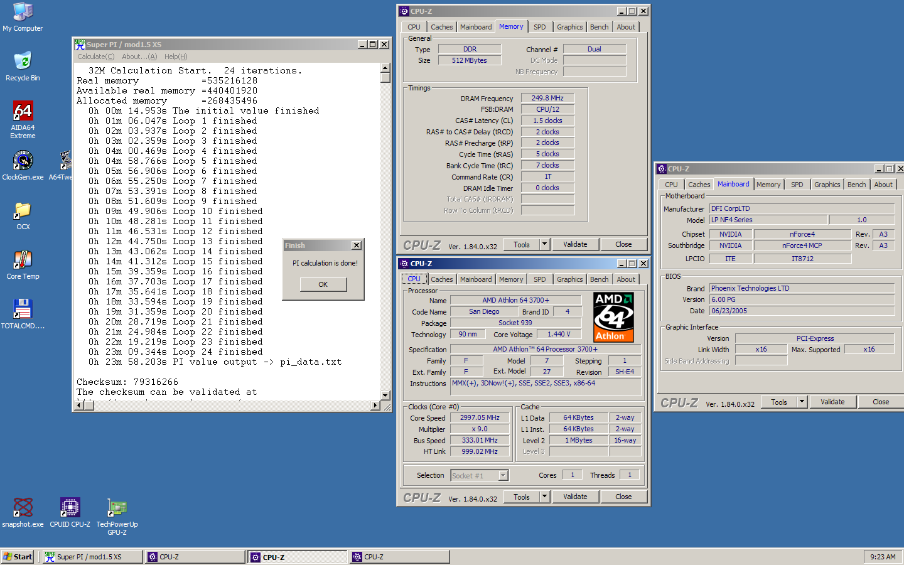
Task: Click Super PI vertical scrollbar down arrow
Action: (385, 395)
